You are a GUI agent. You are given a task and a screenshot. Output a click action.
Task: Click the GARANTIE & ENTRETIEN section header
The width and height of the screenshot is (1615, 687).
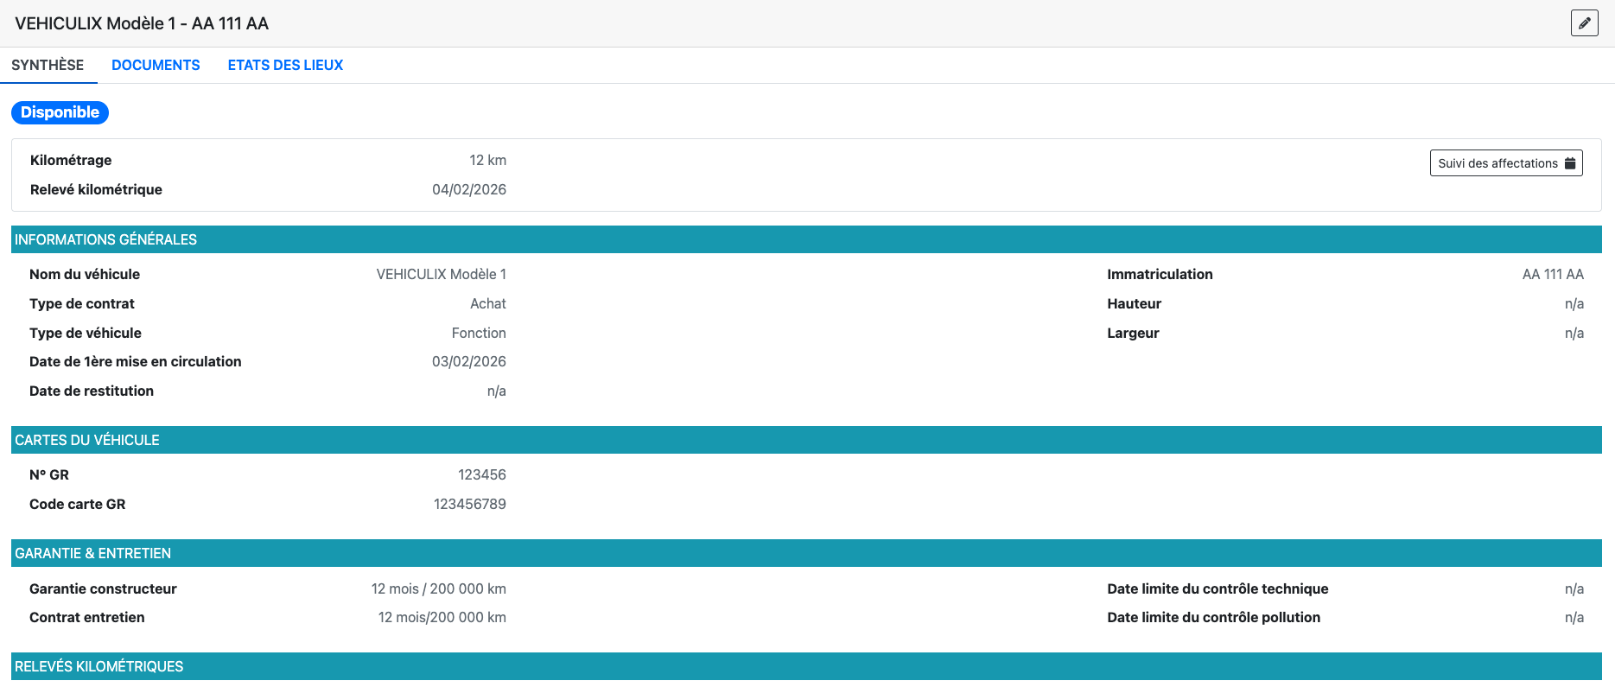coord(92,553)
